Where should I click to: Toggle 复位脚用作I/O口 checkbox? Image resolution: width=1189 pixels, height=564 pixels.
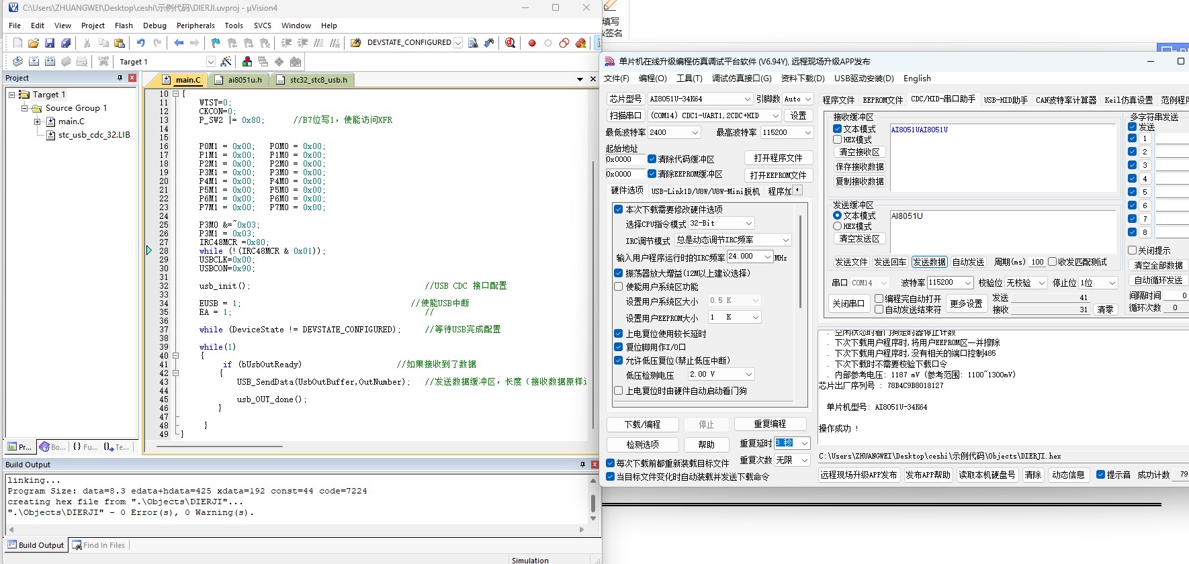click(618, 347)
